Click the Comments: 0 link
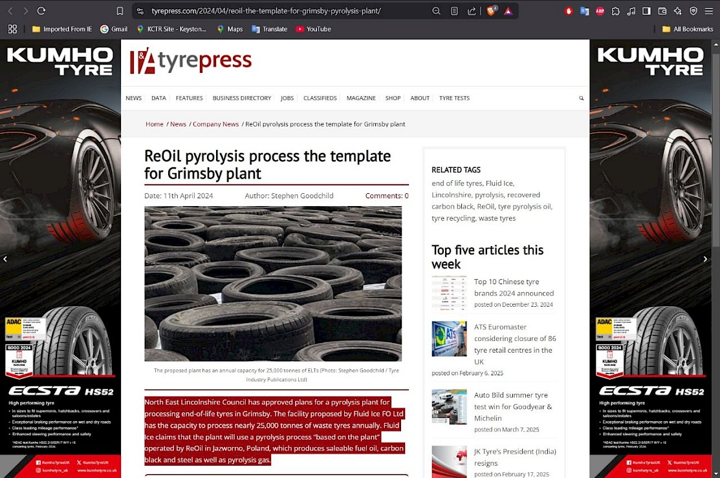The width and height of the screenshot is (720, 478). (387, 196)
